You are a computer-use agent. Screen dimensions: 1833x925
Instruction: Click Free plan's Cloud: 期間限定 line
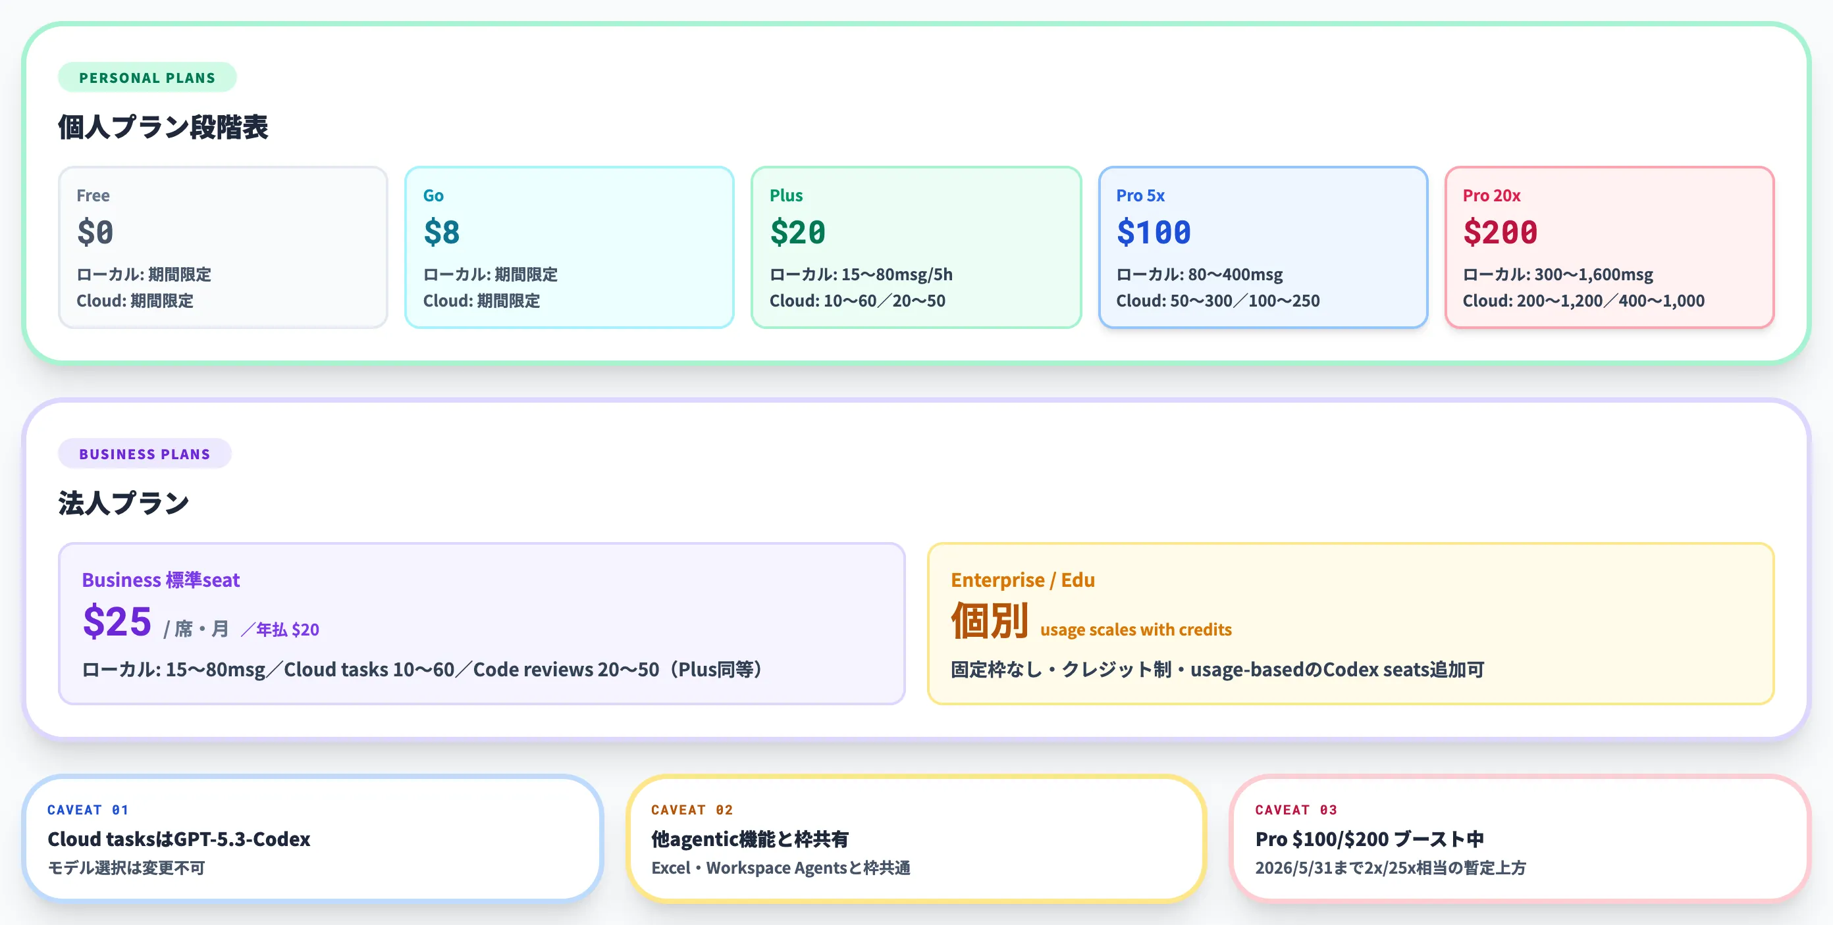click(x=135, y=301)
